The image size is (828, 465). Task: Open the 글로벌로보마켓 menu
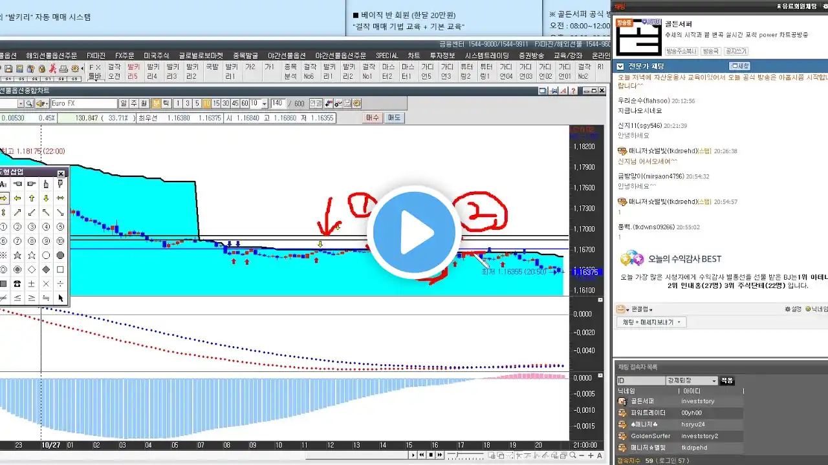click(x=201, y=56)
